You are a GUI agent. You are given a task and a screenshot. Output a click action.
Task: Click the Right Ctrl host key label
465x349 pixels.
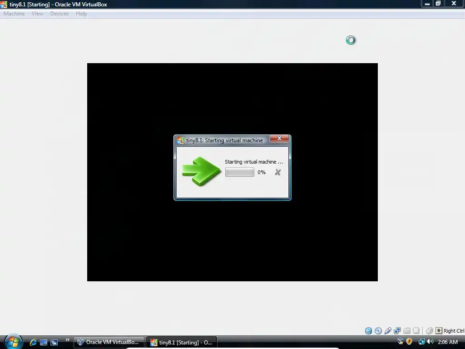[454, 331]
